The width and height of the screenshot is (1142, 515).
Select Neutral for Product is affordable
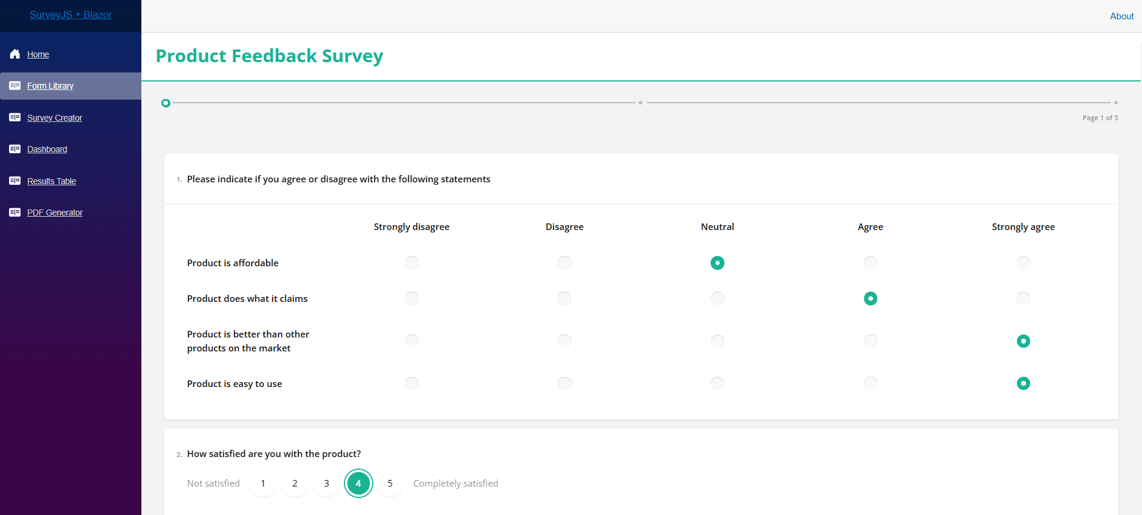pyautogui.click(x=717, y=263)
